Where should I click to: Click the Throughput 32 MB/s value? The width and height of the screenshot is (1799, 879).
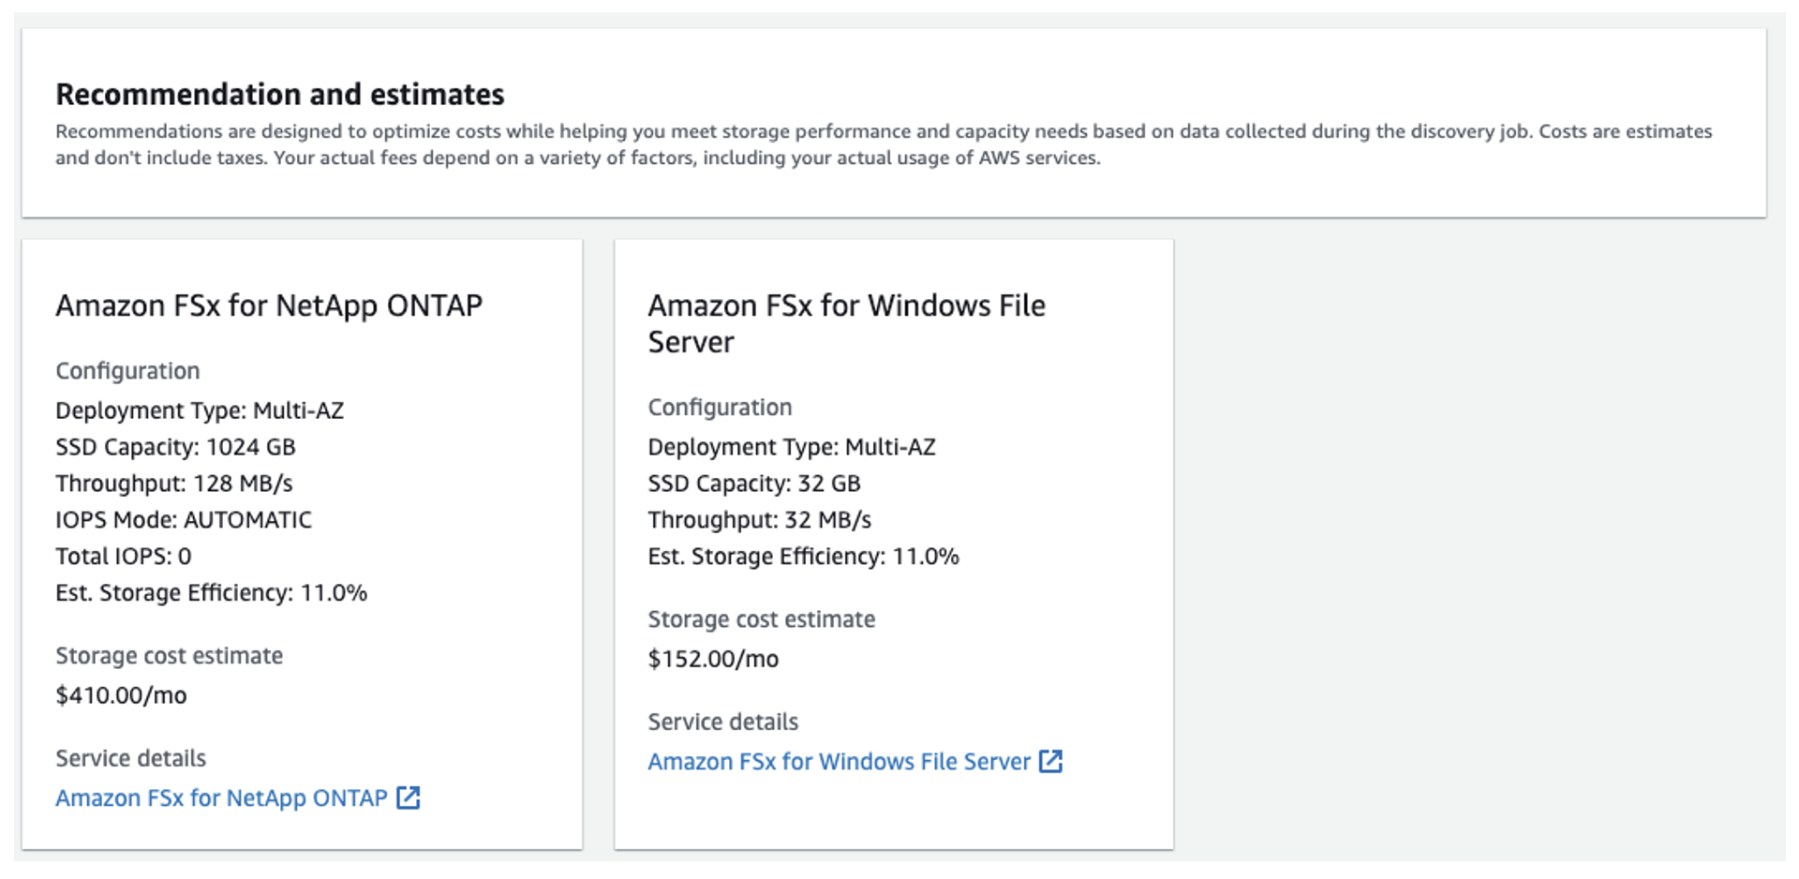(x=759, y=520)
